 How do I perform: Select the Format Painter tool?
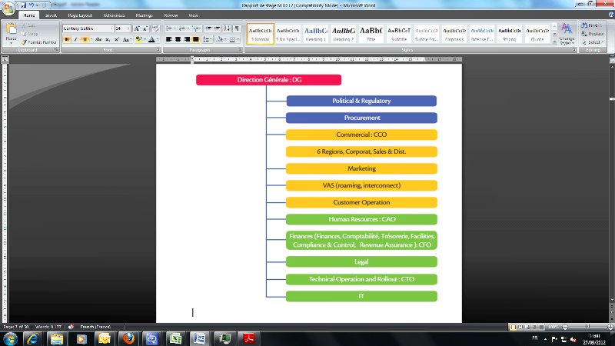click(x=38, y=42)
